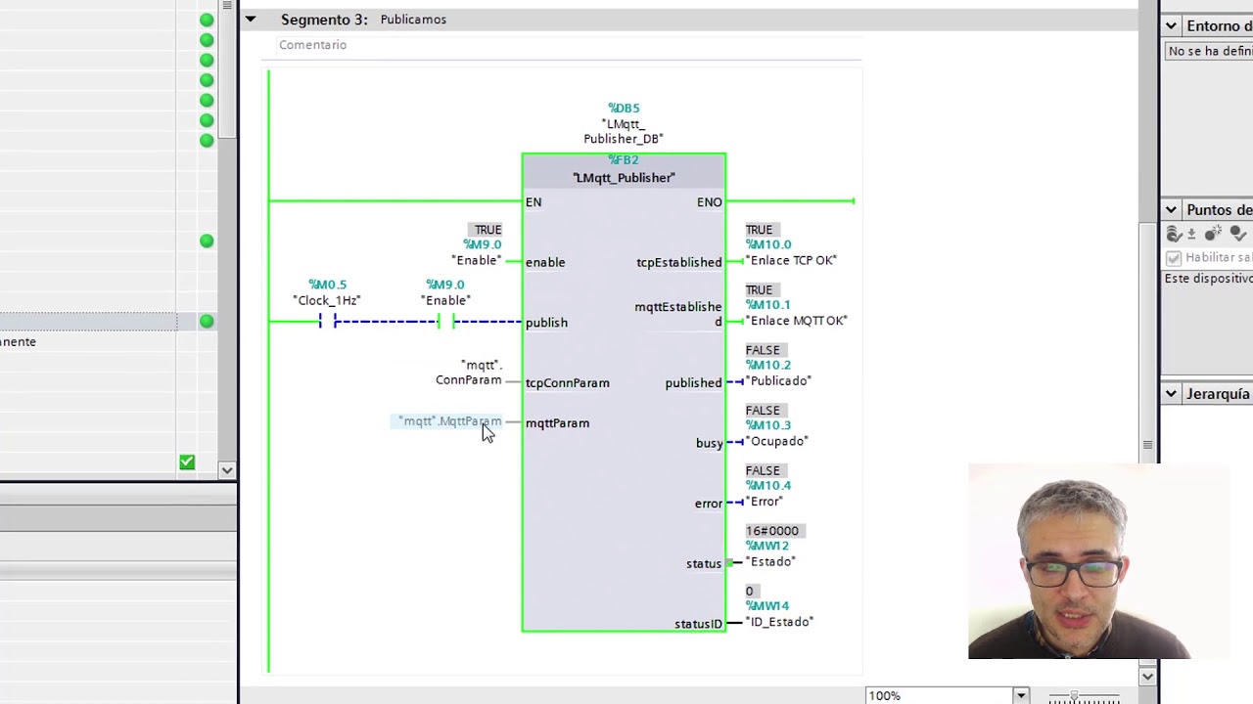Screen dimensions: 1253x704
Task: Click the busy output pin label
Action: 709,443
